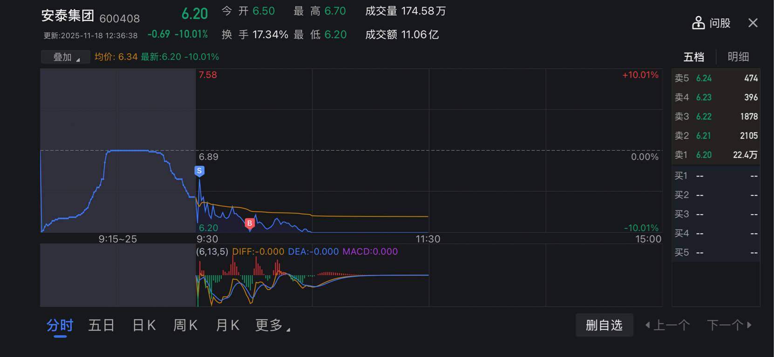Click the stock name 安泰集团
The image size is (774, 357).
pyautogui.click(x=68, y=15)
